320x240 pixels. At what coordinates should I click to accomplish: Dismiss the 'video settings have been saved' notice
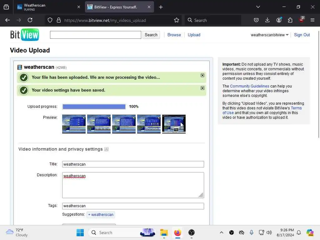(x=202, y=88)
